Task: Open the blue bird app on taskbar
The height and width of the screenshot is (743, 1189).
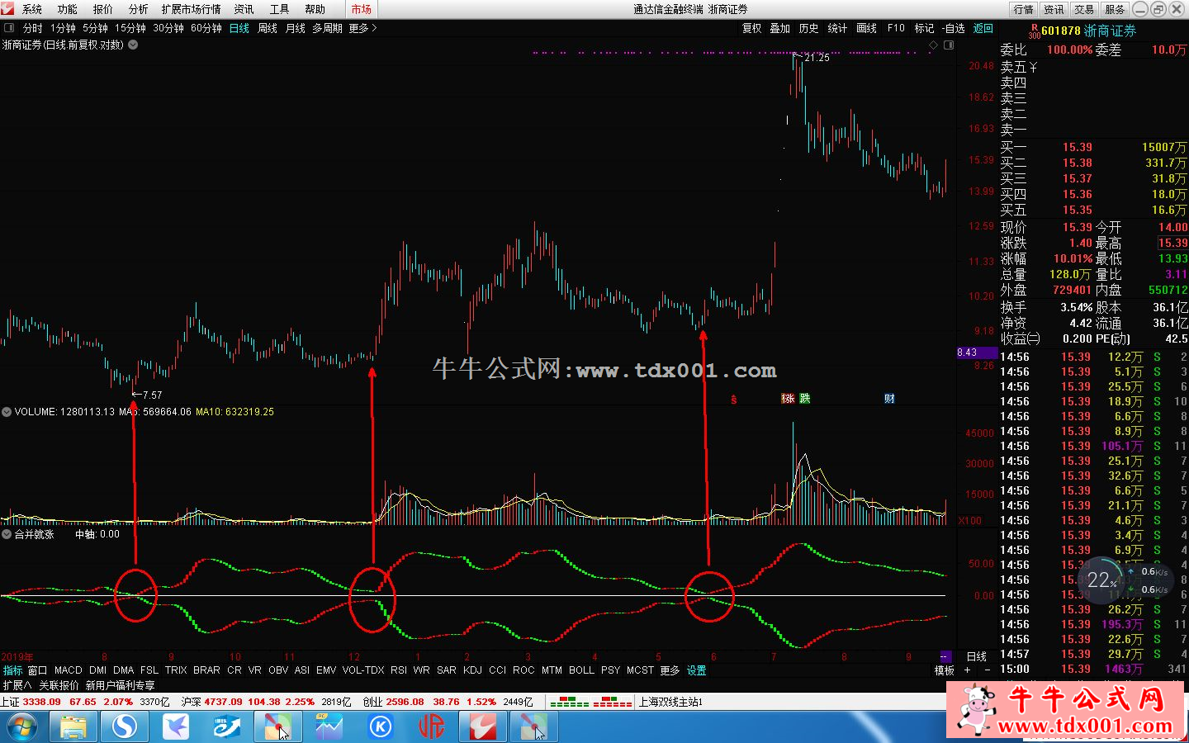Action: click(x=176, y=727)
